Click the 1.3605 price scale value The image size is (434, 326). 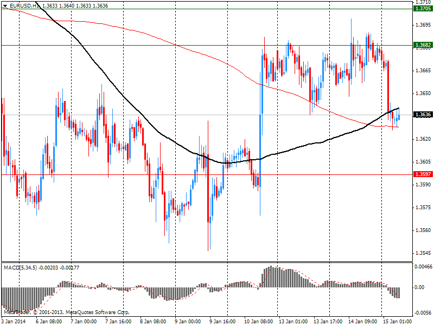pyautogui.click(x=423, y=161)
